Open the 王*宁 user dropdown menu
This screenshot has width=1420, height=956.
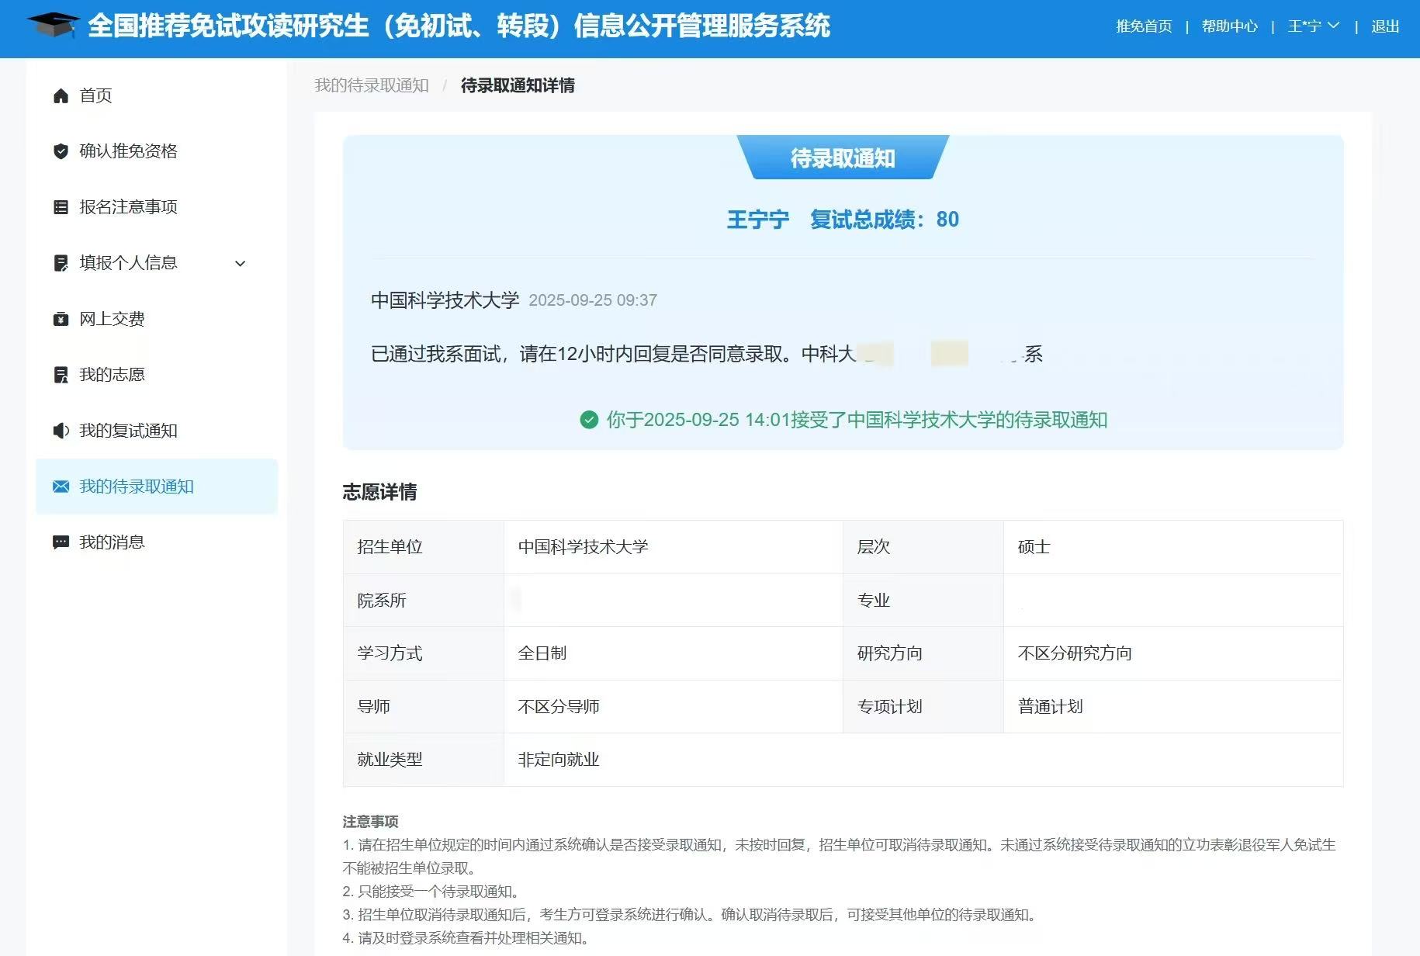(1314, 26)
